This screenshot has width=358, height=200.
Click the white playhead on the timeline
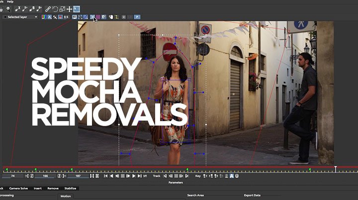pos(336,169)
